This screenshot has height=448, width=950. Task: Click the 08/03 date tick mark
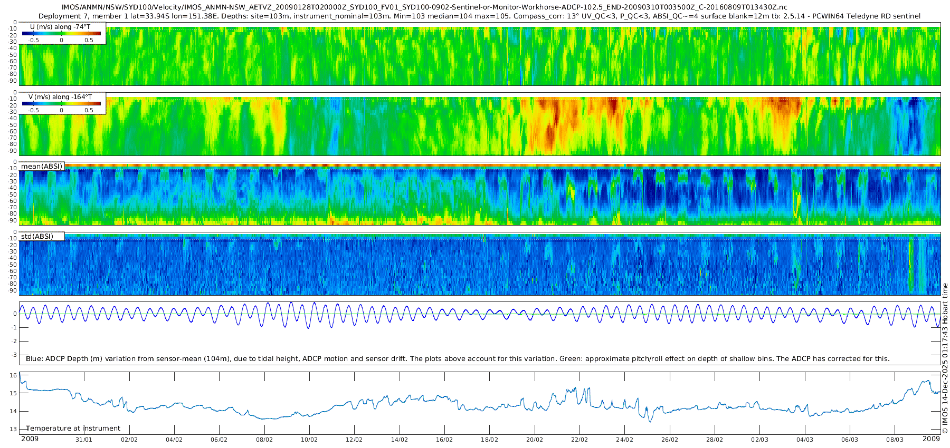tap(895, 440)
